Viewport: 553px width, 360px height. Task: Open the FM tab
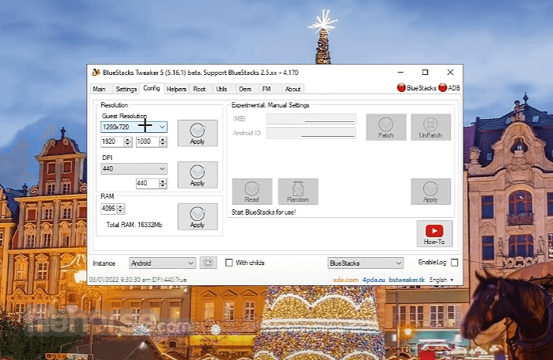266,89
